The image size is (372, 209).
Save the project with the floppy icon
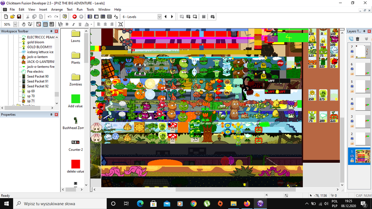19,17
